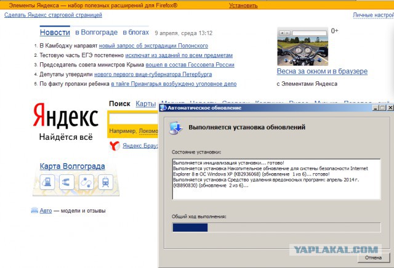Open Карта Волгограда link

(x=73, y=166)
